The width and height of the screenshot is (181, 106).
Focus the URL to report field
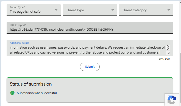[90, 28]
